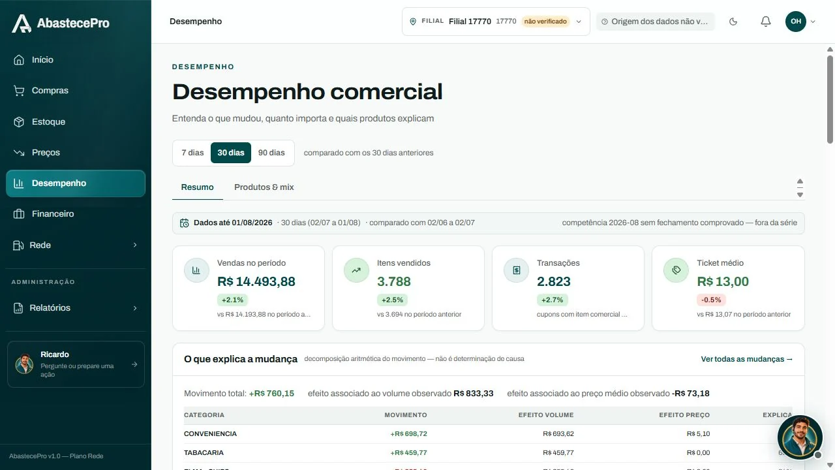Click the filial location pin icon
Image resolution: width=835 pixels, height=470 pixels.
[412, 22]
